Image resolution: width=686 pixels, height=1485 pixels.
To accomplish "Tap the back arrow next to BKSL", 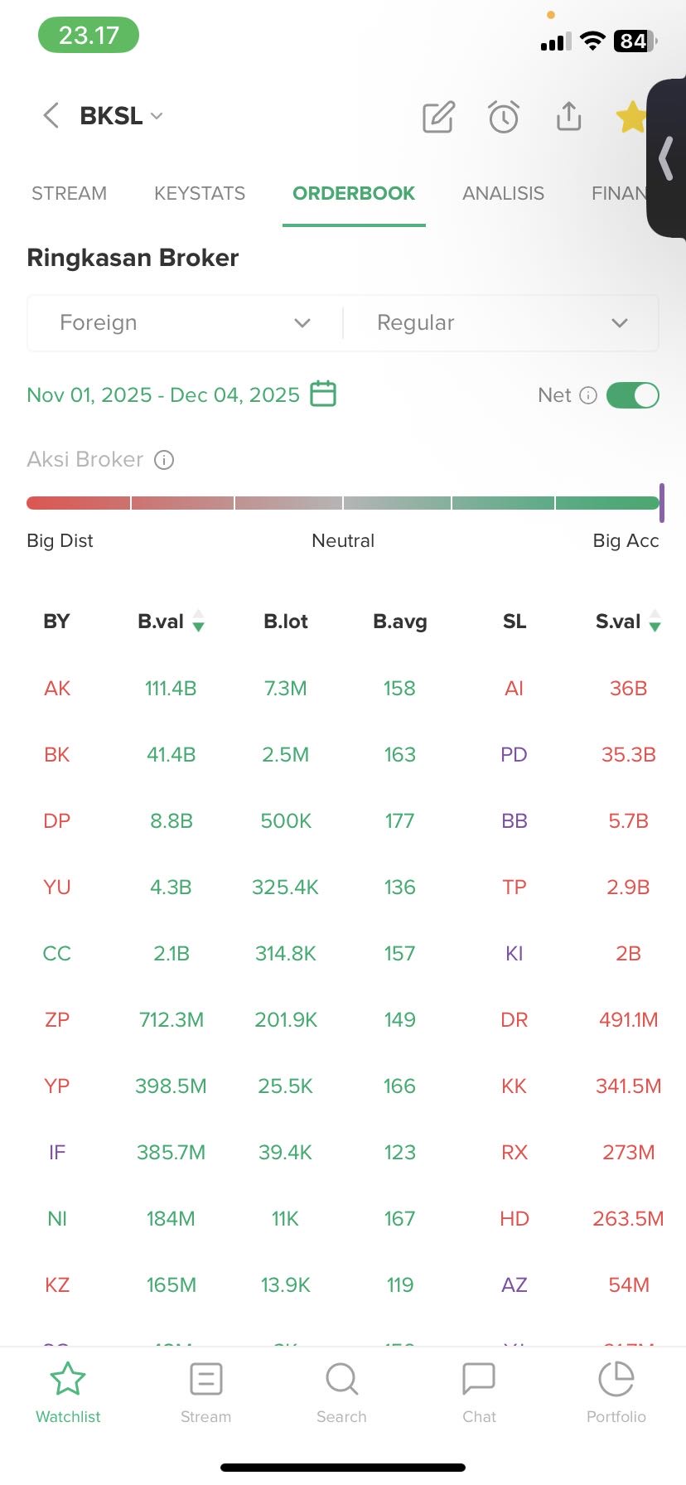I will [x=51, y=116].
